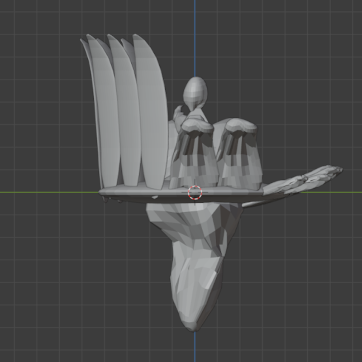Select the left cylindrical foot shape
The height and width of the screenshot is (362, 362).
(x=195, y=158)
